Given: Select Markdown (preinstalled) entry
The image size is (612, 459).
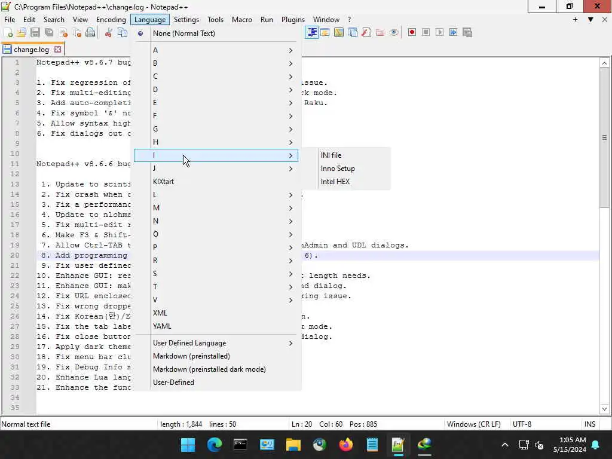Looking at the screenshot, I should click(x=216, y=356).
